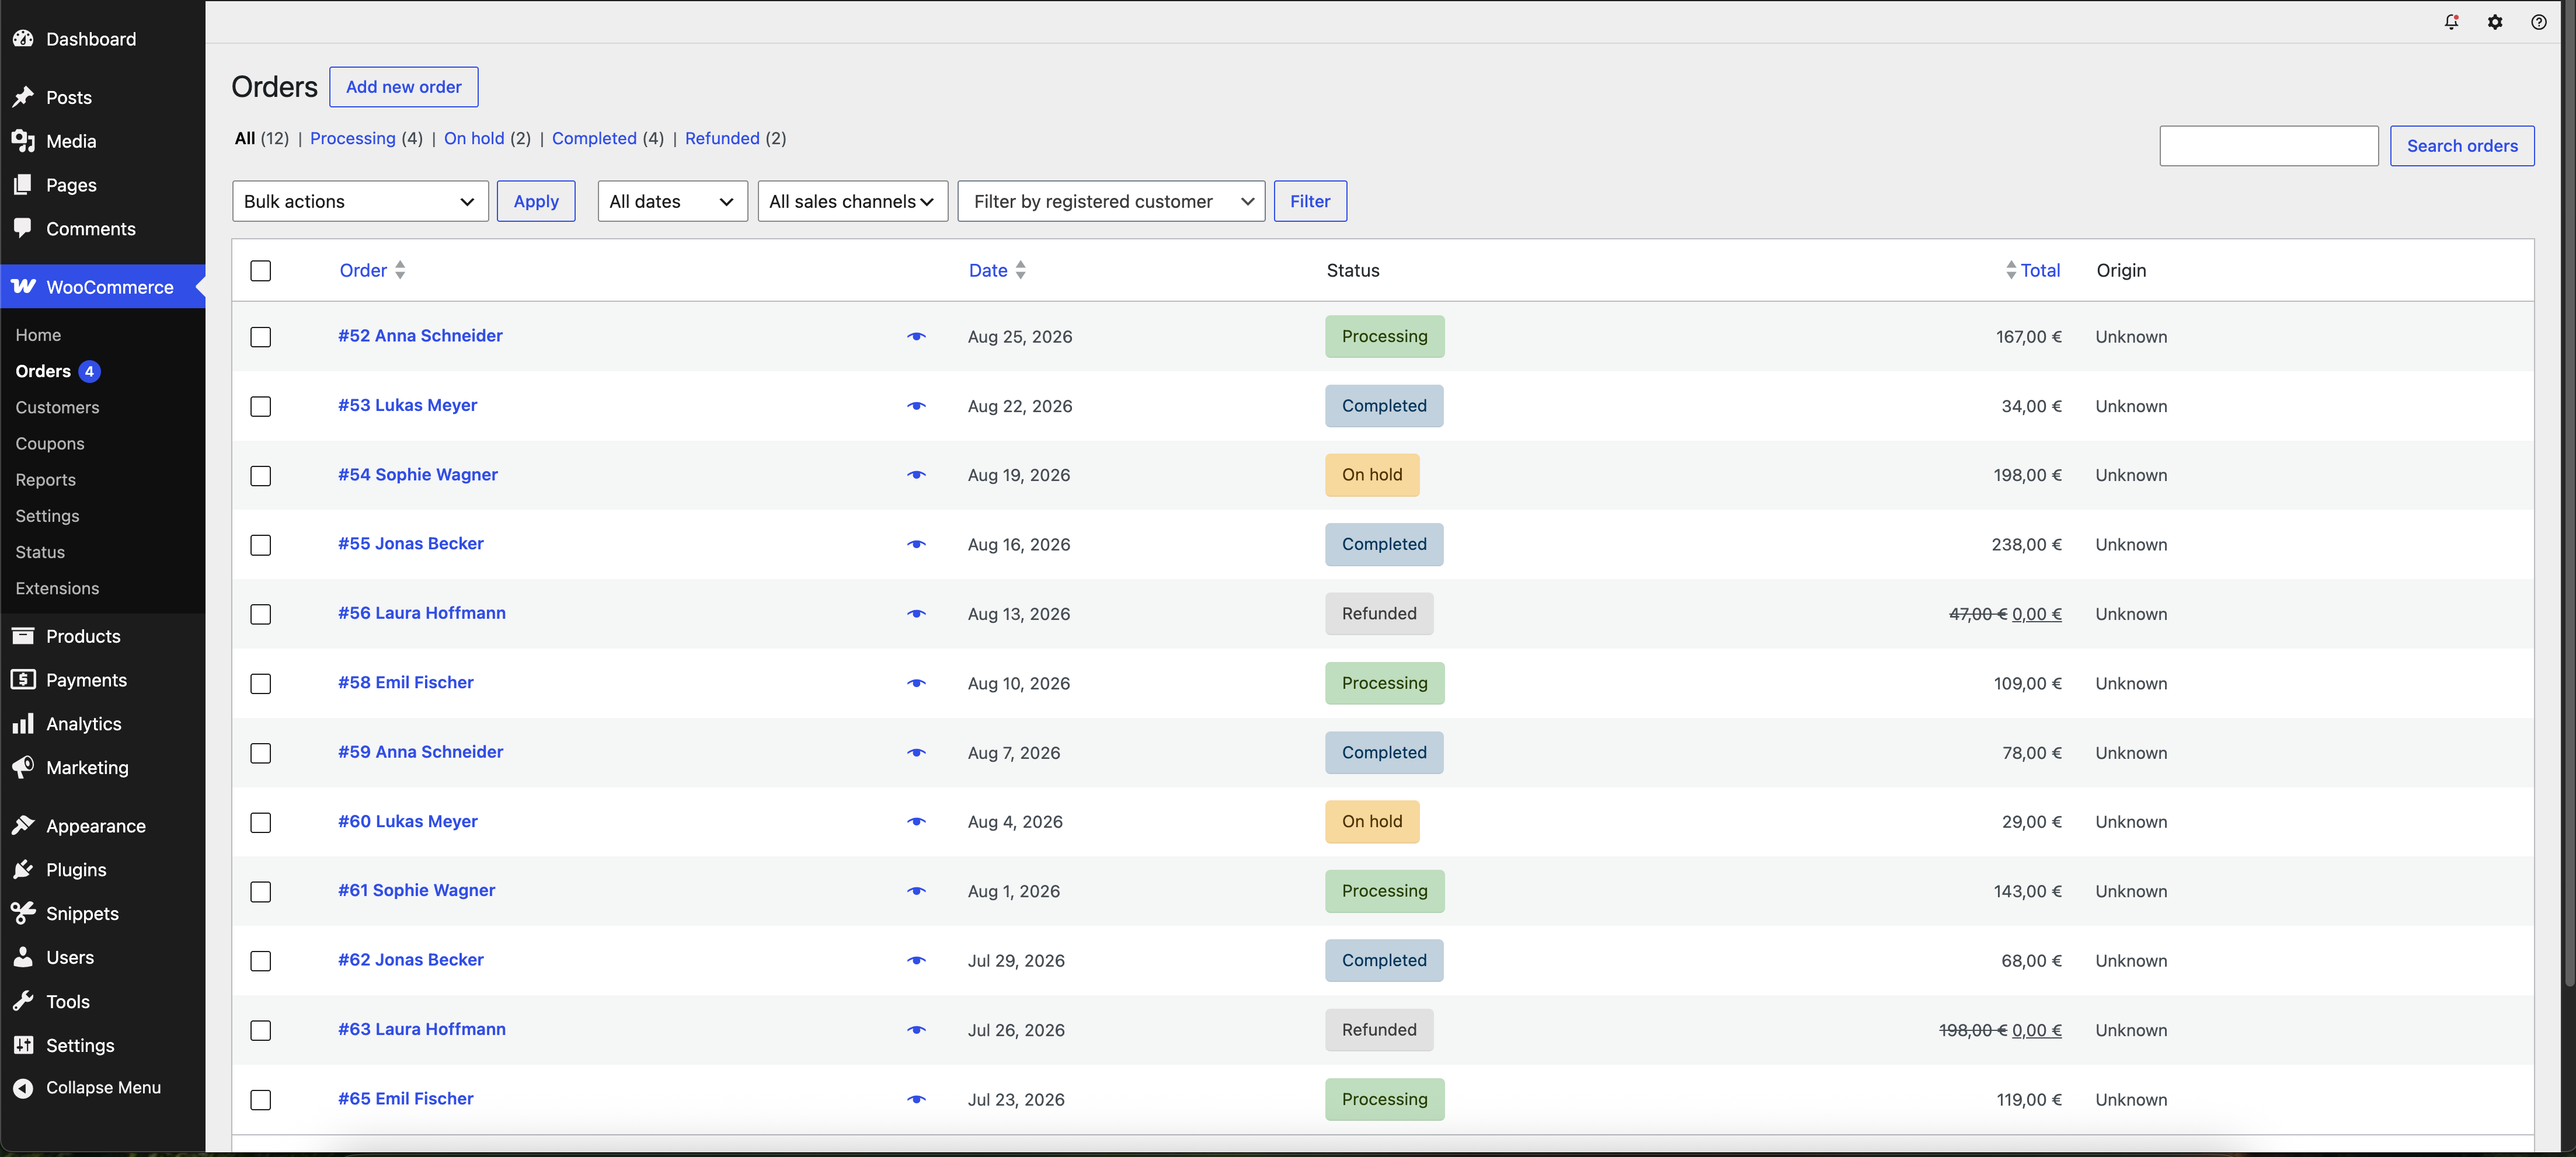2576x1157 pixels.
Task: Click the WooCommerce logo icon
Action: (x=23, y=287)
